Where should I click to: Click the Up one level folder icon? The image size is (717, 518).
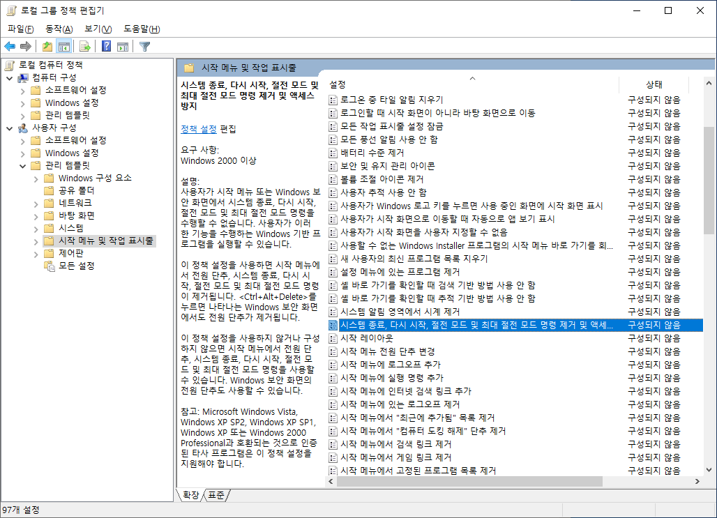(47, 46)
